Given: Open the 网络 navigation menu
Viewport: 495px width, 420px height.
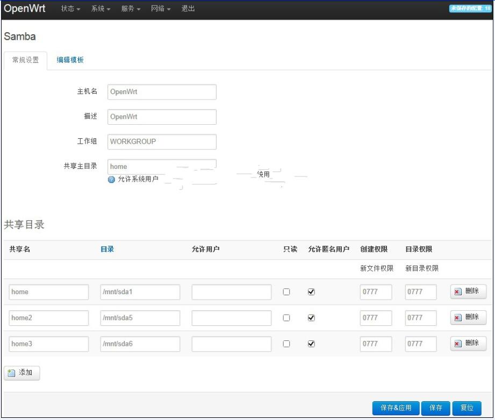Looking at the screenshot, I should [161, 9].
